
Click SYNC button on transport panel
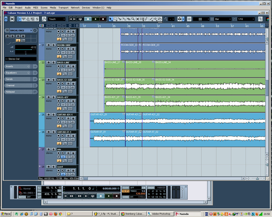click(x=126, y=197)
